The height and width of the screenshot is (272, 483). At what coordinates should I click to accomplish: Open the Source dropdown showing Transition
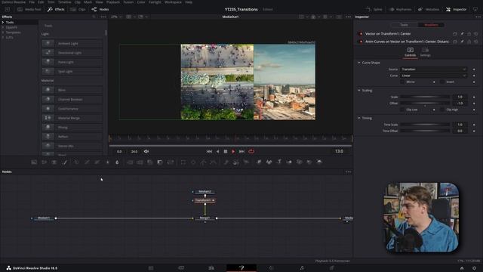[x=434, y=69]
